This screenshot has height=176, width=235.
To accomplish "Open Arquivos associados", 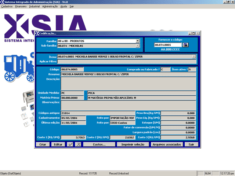I will pyautogui.click(x=167, y=144).
